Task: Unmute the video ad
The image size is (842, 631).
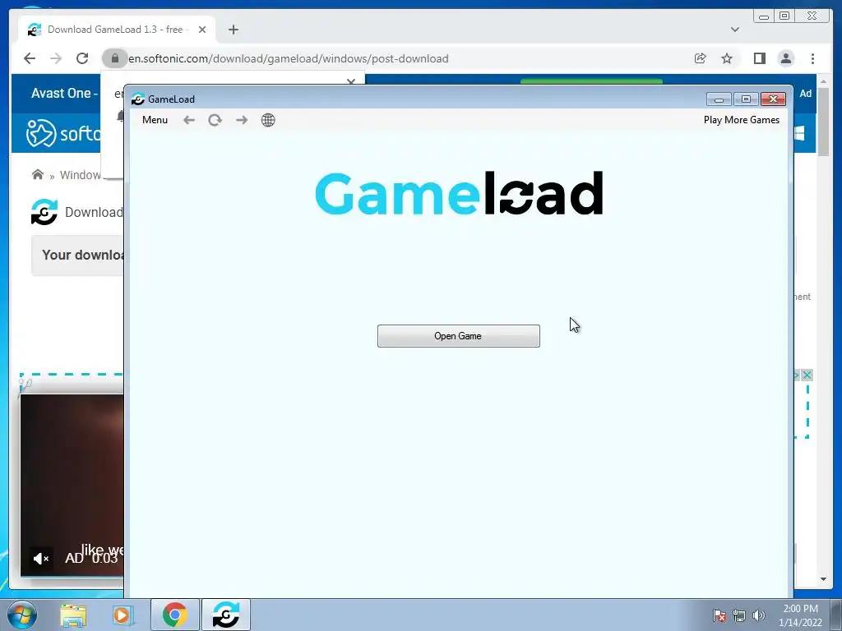Action: (x=41, y=559)
